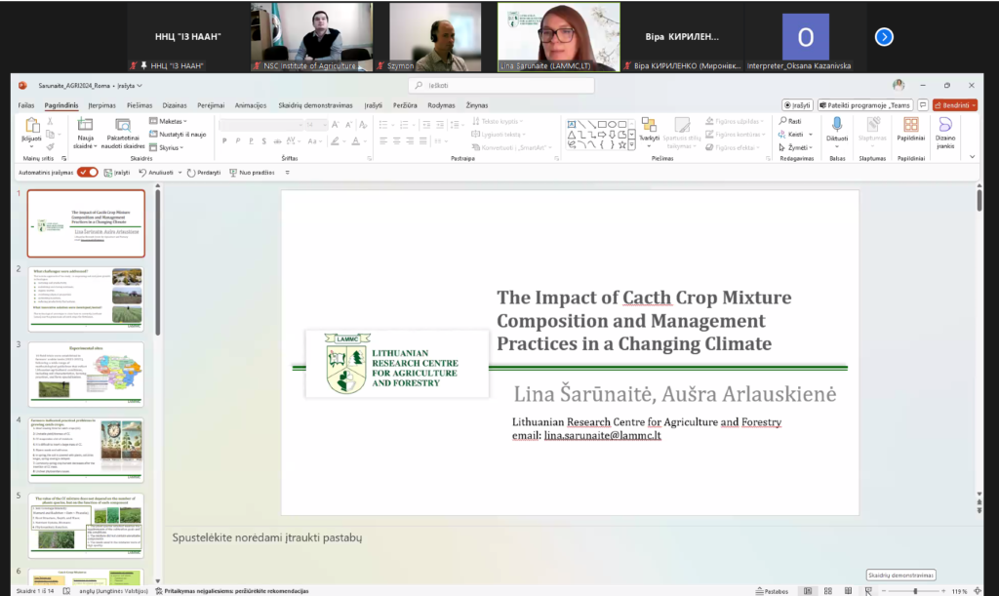The width and height of the screenshot is (999, 596).
Task: Click Pakartotinai naudoti skaidres icon
Action: [123, 126]
